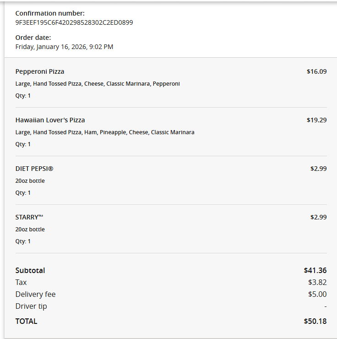
Task: Click the Hawaiian Lover's Pizza price $19.29
Action: [316, 120]
